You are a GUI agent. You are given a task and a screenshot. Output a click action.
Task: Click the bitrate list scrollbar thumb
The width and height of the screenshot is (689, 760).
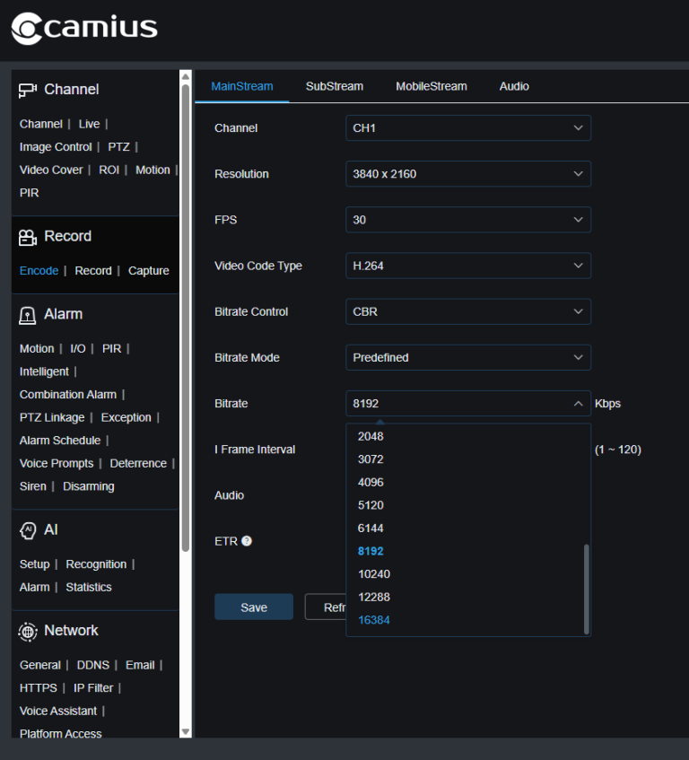pyautogui.click(x=587, y=590)
